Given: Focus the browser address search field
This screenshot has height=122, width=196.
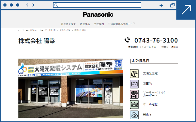Looking at the screenshot, I should pos(97,5).
